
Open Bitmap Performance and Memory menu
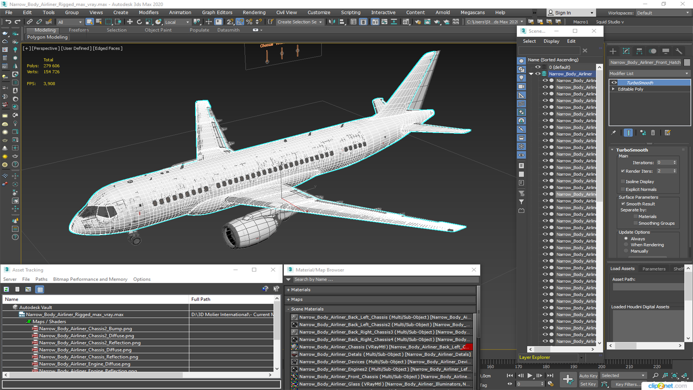pos(90,279)
